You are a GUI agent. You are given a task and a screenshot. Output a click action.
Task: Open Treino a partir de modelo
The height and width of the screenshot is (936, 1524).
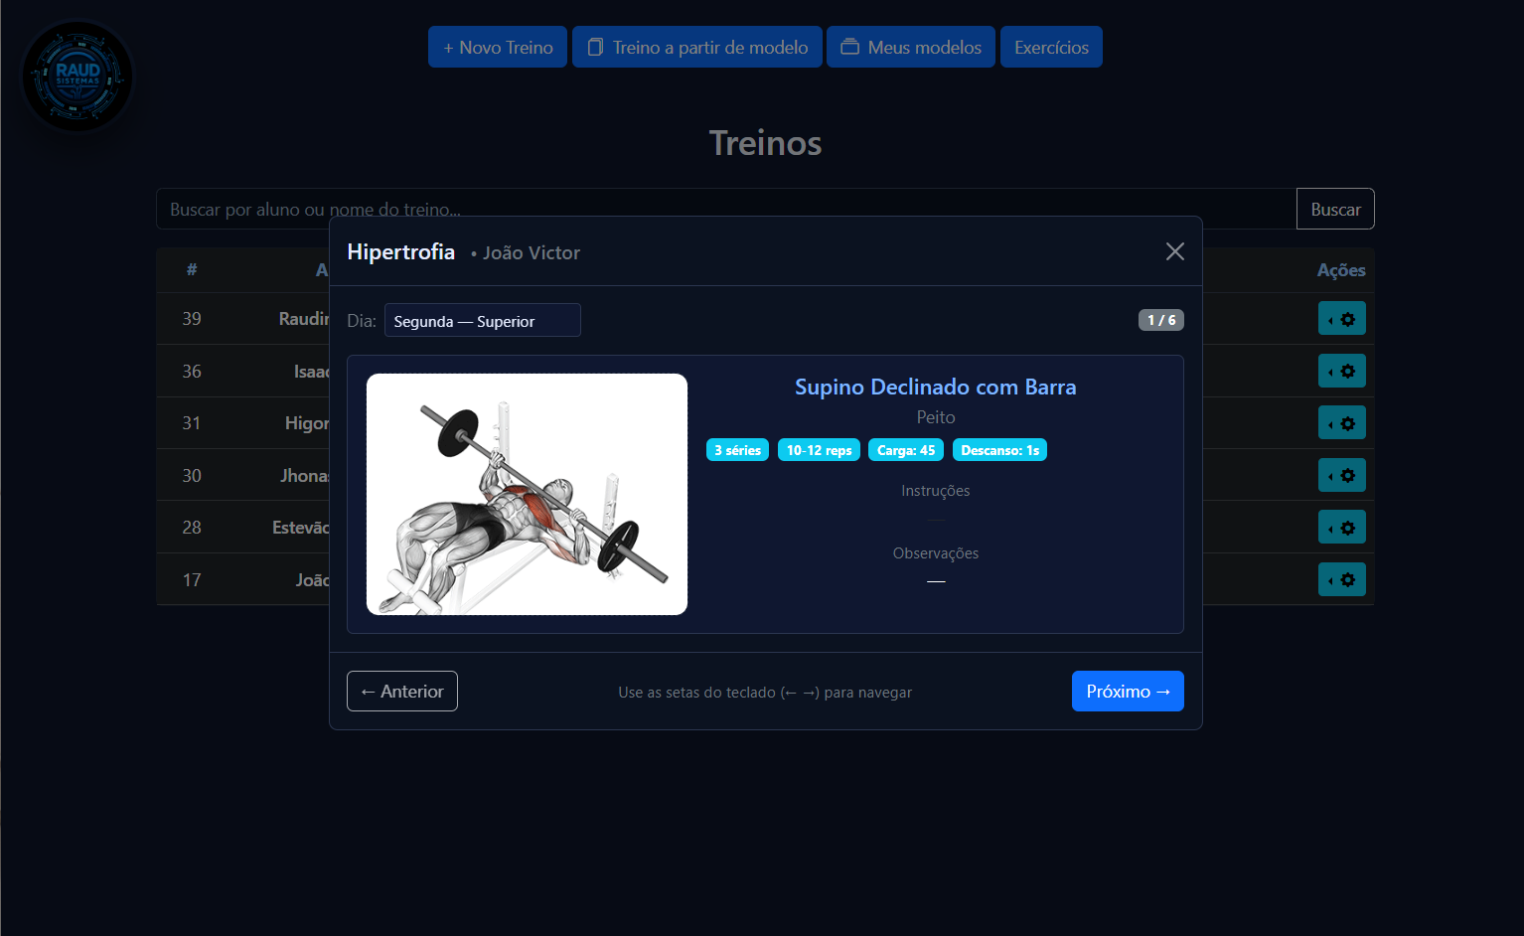697,47
